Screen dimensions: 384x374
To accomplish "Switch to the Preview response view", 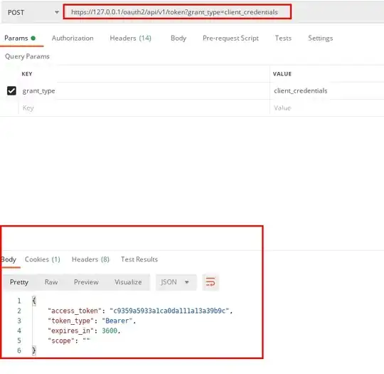I will tap(86, 282).
